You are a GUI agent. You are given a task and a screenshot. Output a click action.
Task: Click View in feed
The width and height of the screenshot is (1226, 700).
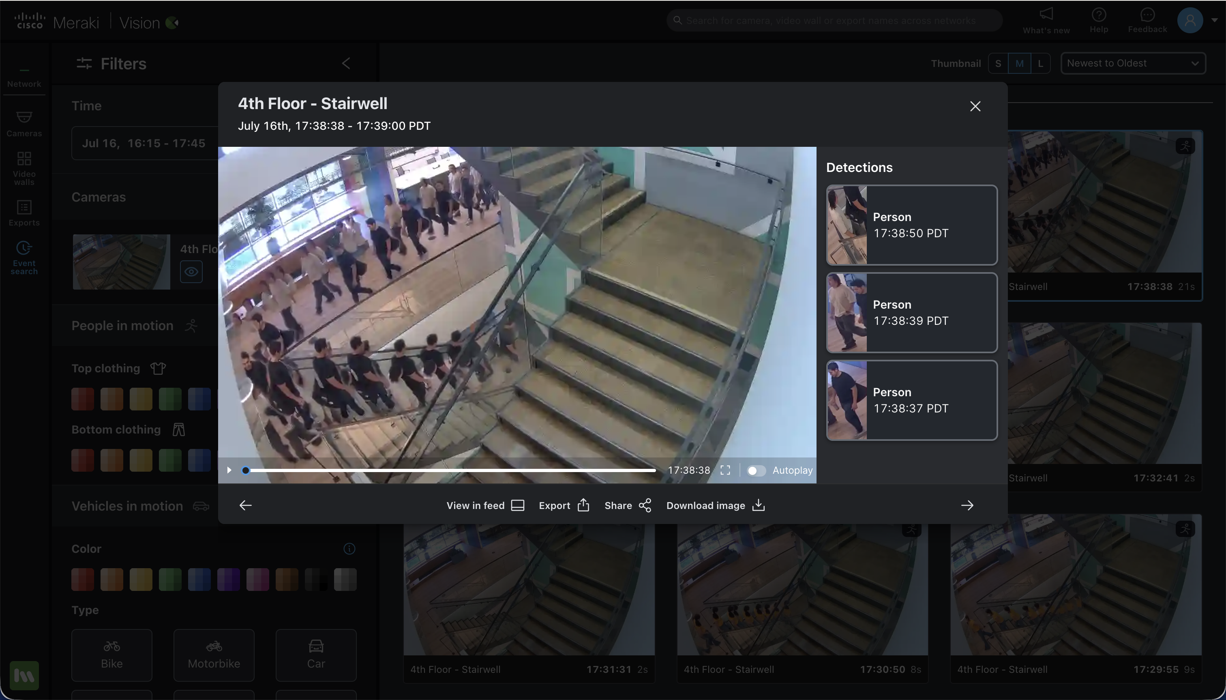click(485, 505)
